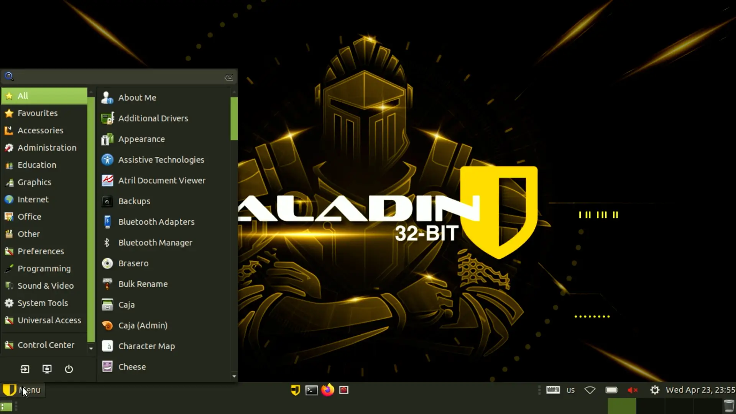Select the Preferences category
Screen dimensions: 736x414
pos(44,251)
